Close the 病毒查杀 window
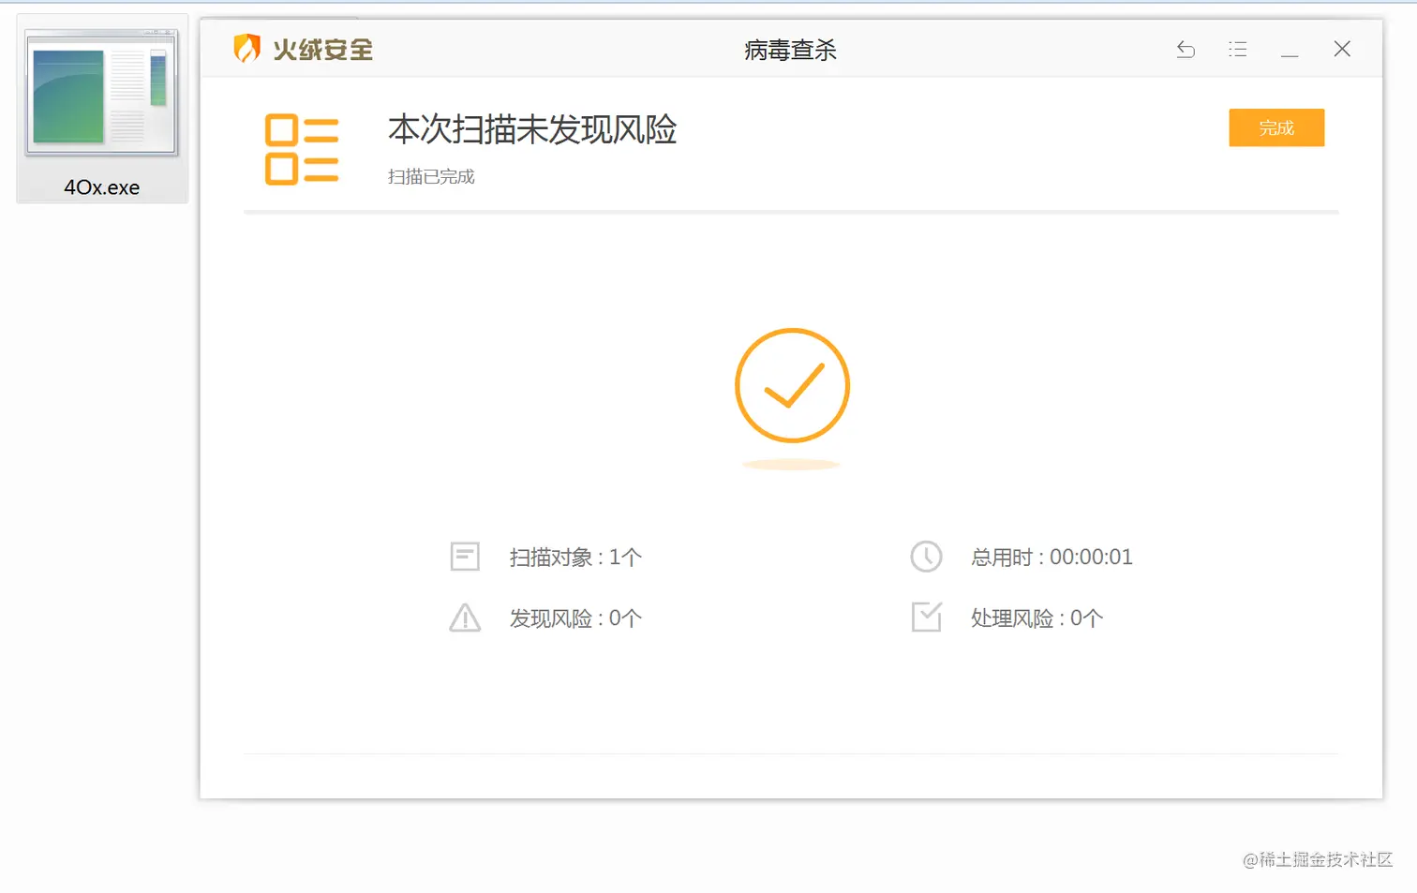Screen dimensions: 1417x893 coord(1342,49)
